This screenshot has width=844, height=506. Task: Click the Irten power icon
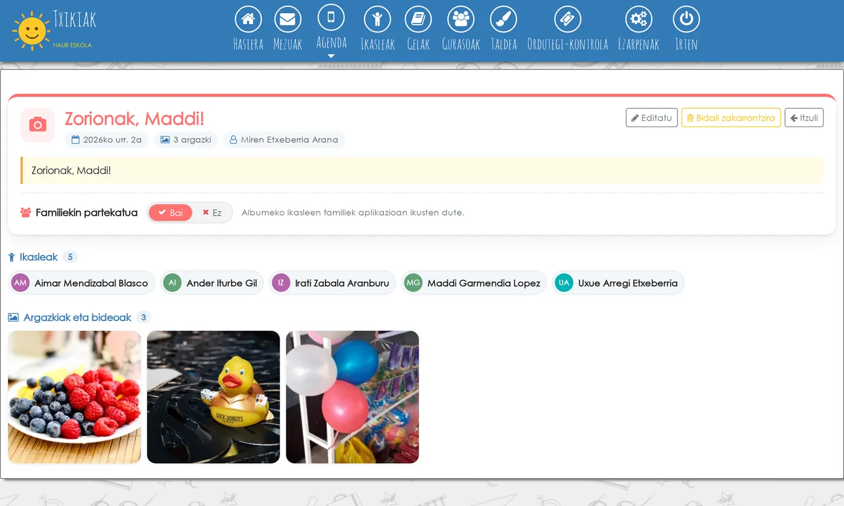(x=686, y=19)
